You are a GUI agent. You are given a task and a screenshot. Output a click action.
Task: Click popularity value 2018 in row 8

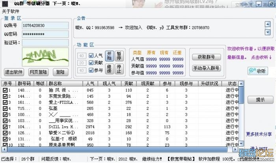(x=90, y=133)
